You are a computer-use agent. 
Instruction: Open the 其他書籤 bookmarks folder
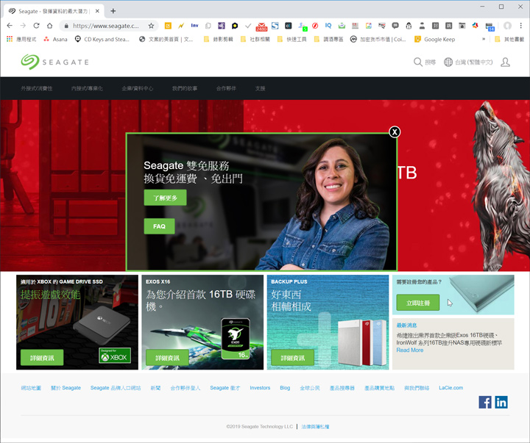(509, 39)
